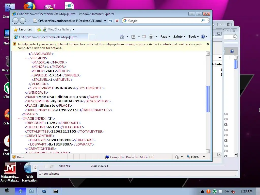Collapse the VERSION XML node
The image size is (260, 195).
tap(26, 58)
